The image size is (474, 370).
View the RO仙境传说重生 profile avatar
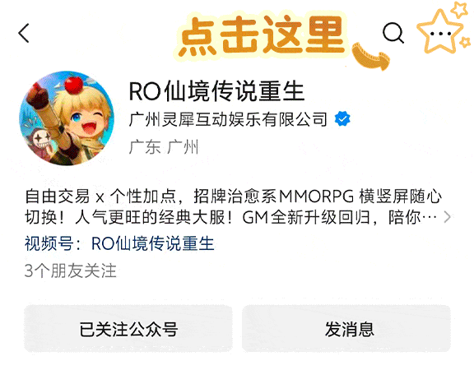click(67, 118)
